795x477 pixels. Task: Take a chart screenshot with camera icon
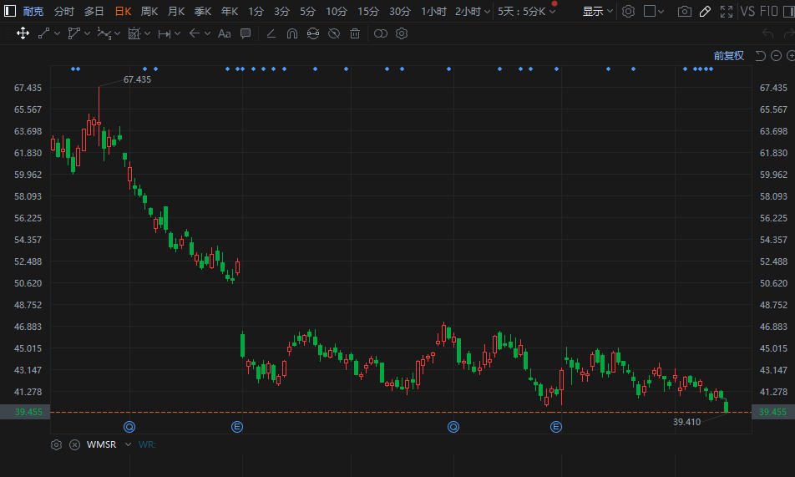685,11
